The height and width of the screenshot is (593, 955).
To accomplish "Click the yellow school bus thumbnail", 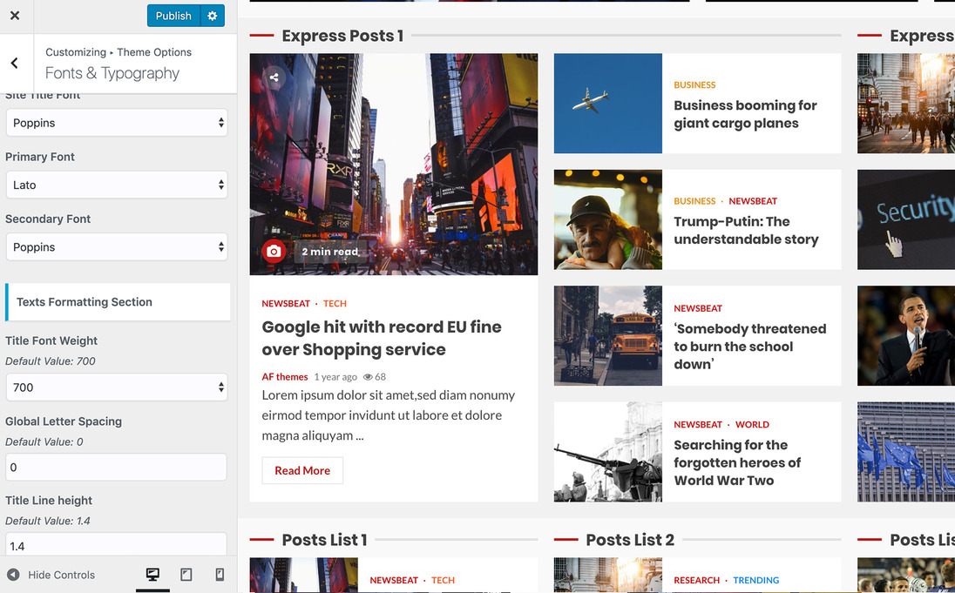I will 608,335.
